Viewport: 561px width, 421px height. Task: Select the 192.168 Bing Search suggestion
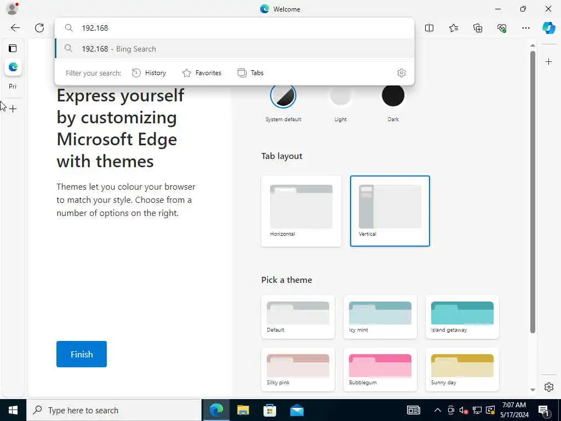click(x=234, y=49)
